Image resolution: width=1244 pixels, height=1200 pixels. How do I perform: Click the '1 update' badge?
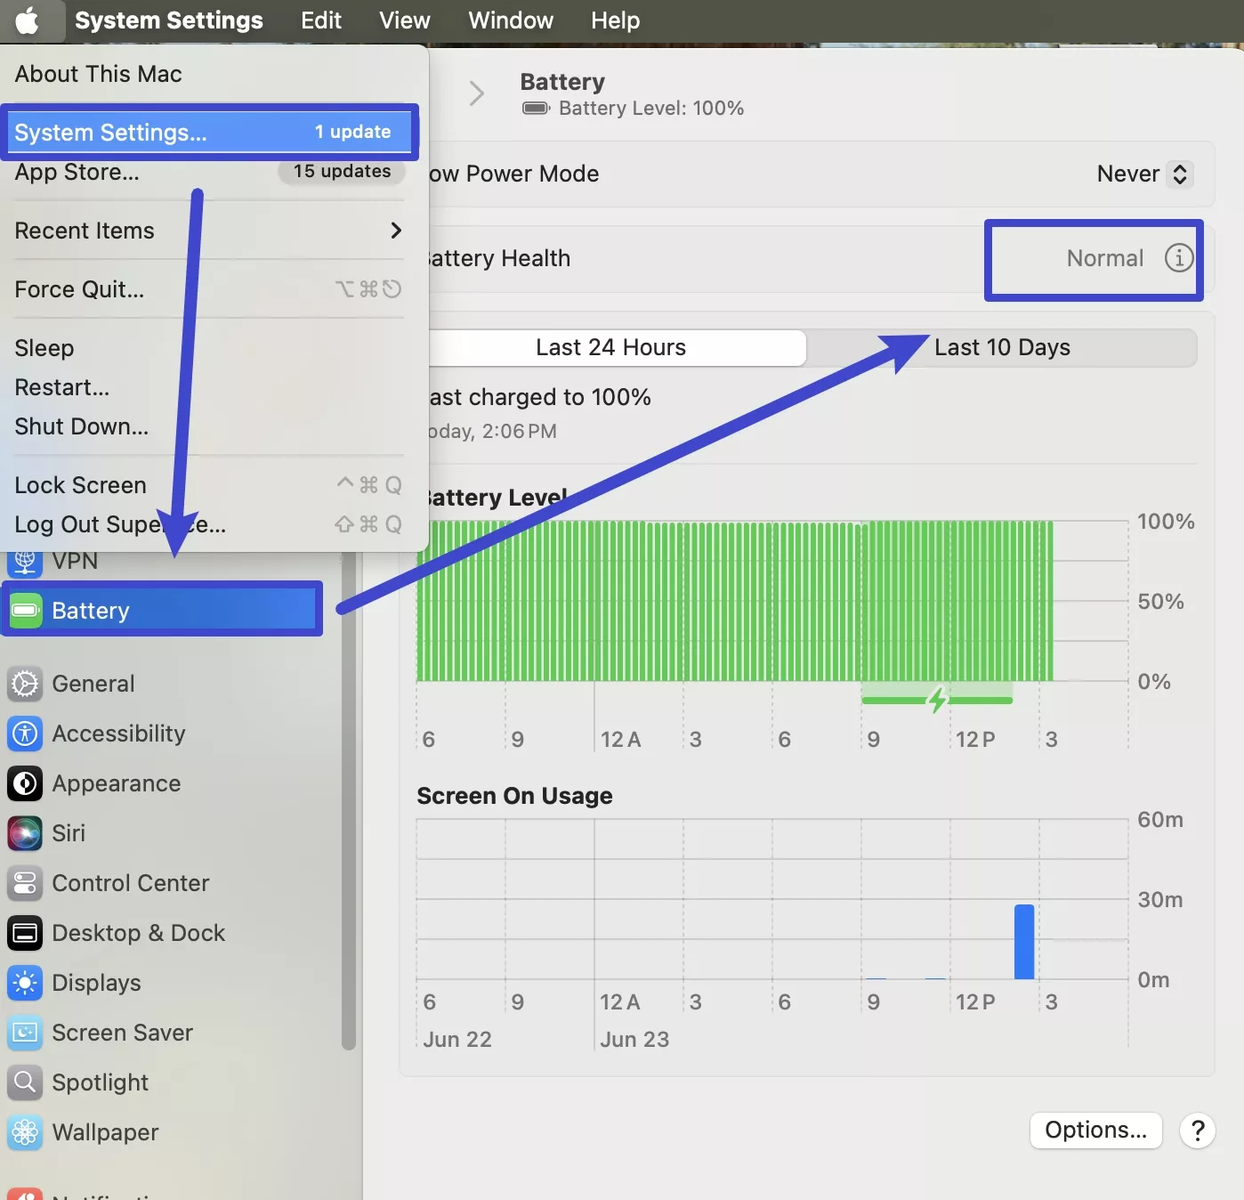tap(353, 132)
